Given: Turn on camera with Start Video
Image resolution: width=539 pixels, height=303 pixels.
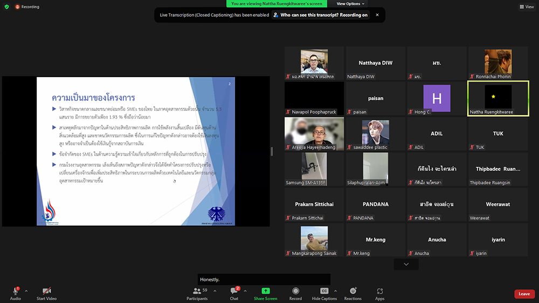Looking at the screenshot, I should 47,293.
